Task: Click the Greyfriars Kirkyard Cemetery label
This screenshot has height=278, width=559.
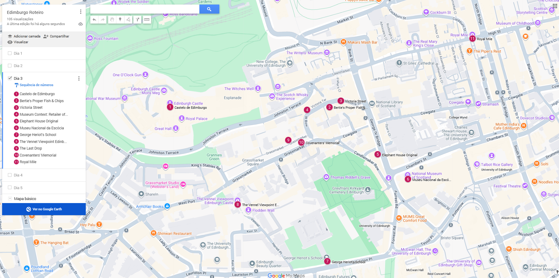Action: [x=347, y=190]
